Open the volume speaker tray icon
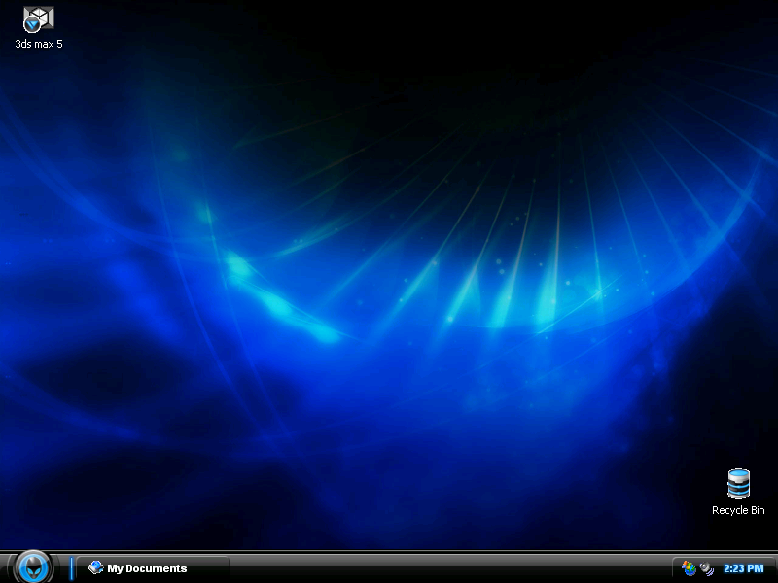 707,568
